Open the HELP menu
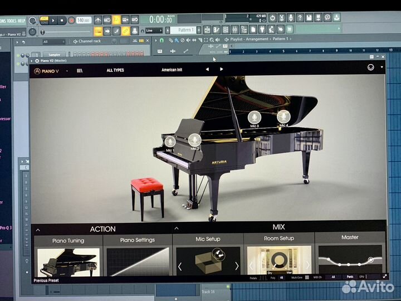 [x=21, y=21]
